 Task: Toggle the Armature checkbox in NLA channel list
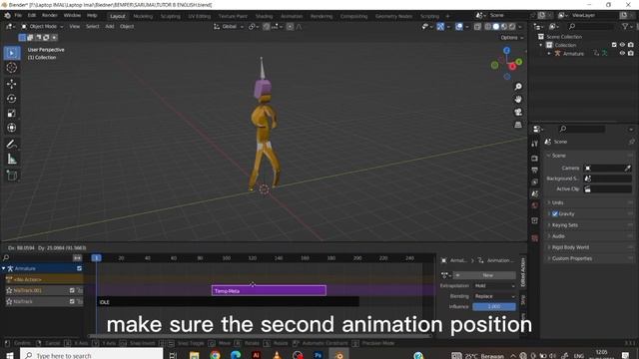coord(80,268)
